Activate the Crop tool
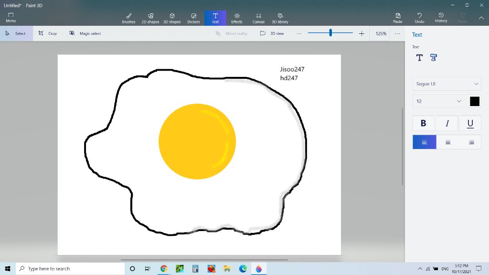The image size is (489, 275). click(x=47, y=33)
